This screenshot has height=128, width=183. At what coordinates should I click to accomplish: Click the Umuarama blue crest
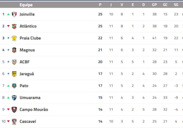pyautogui.click(x=14, y=98)
